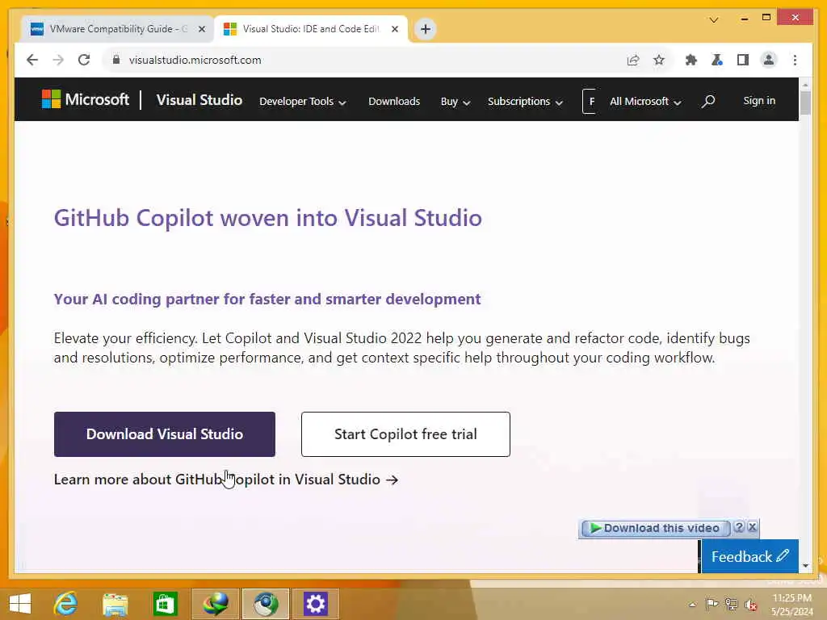Click the padlock site info icon
The width and height of the screenshot is (827, 620).
116,60
